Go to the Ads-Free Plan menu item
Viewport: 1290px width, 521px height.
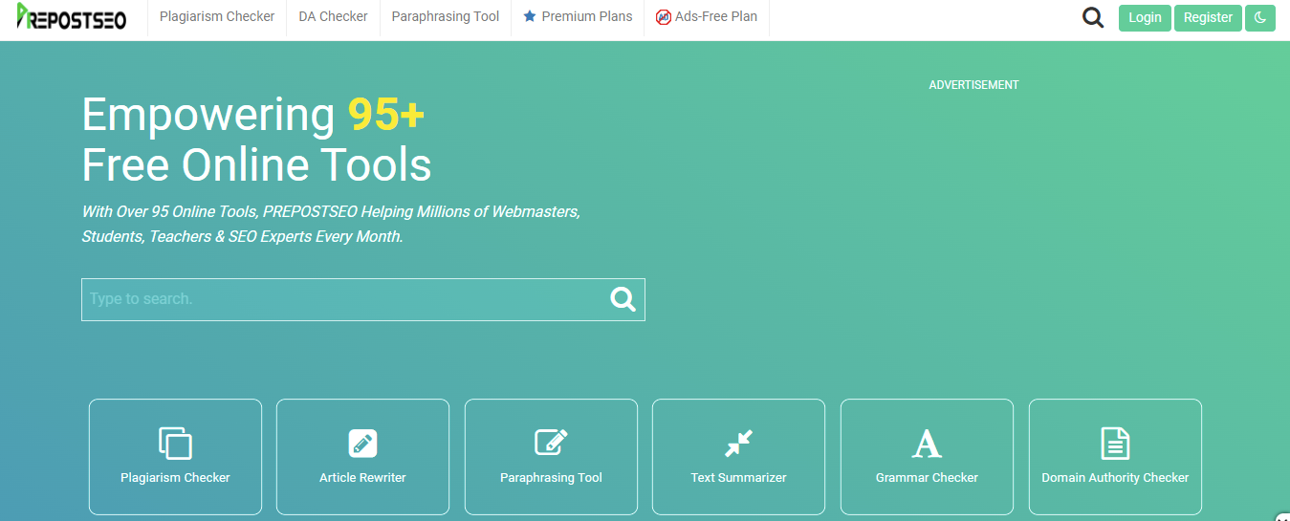click(x=707, y=16)
